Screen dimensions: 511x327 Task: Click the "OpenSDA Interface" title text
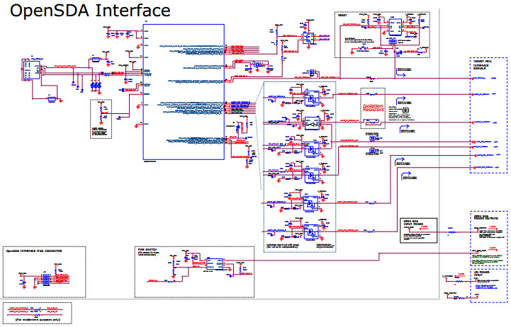pyautogui.click(x=89, y=11)
